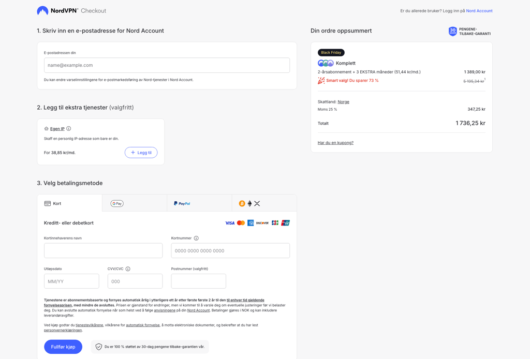Viewport: 530px width, 359px height.
Task: Click the Mastercard logo
Action: (x=241, y=223)
